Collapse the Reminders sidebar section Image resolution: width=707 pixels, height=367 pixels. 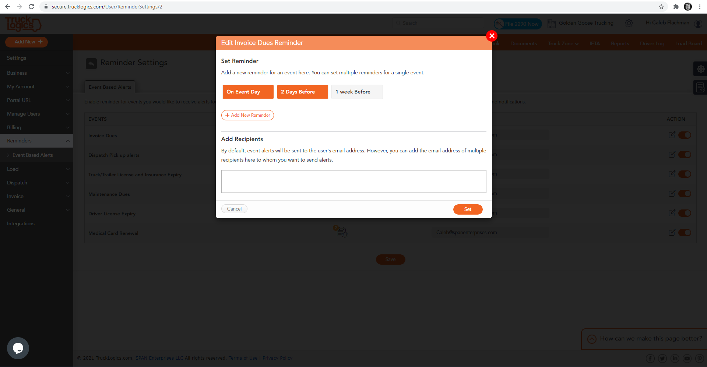pyautogui.click(x=36, y=141)
